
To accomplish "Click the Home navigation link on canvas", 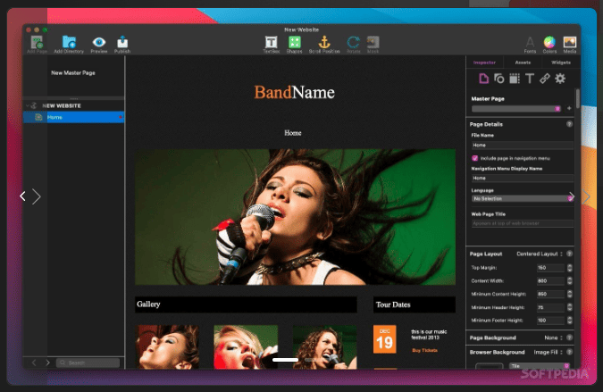I will (293, 132).
